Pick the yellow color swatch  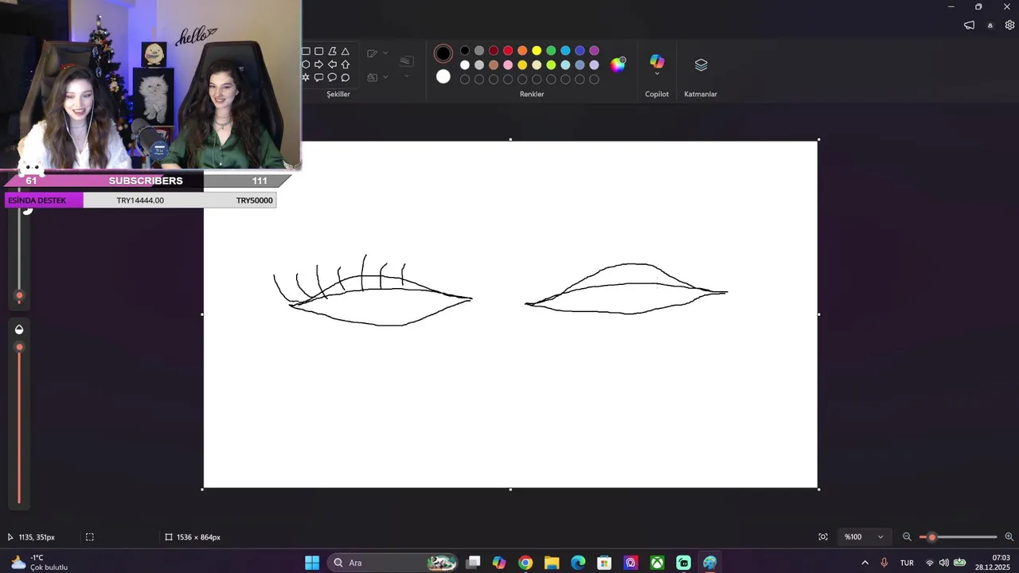click(537, 51)
